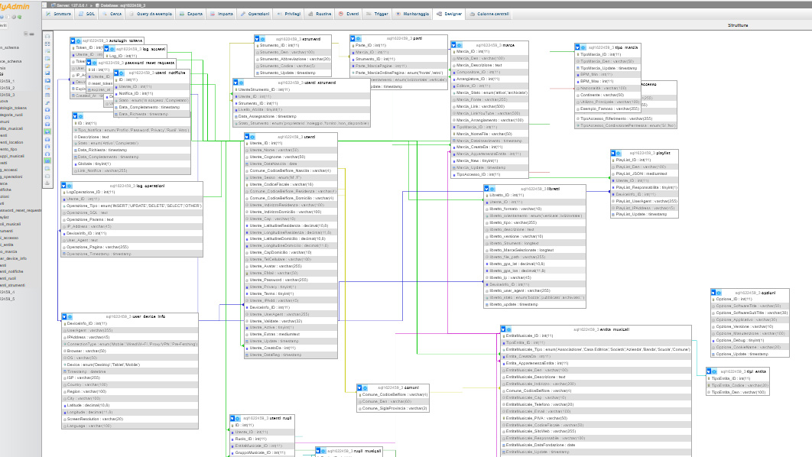Select Strumento_Abbreviazione column in strumenti table
The height and width of the screenshot is (457, 812).
(x=293, y=59)
